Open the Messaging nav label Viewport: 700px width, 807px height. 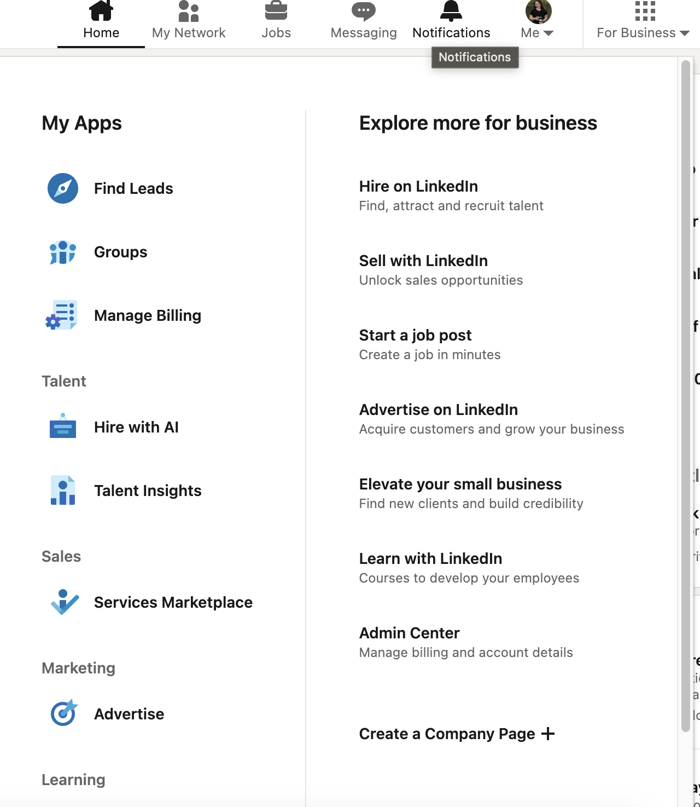364,33
